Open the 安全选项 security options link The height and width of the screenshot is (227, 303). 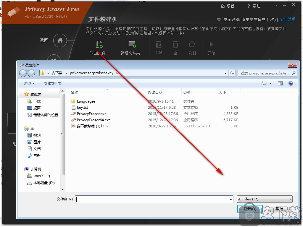coord(288,20)
